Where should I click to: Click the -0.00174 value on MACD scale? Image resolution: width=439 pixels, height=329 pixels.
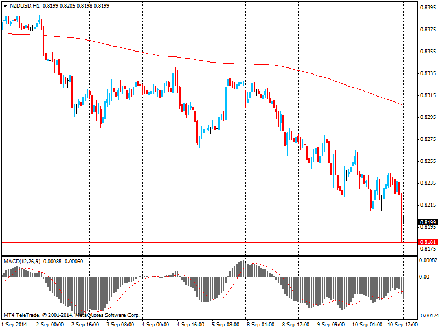(429, 316)
